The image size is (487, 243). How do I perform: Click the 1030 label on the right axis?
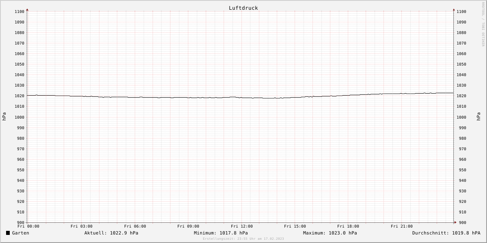click(461, 85)
